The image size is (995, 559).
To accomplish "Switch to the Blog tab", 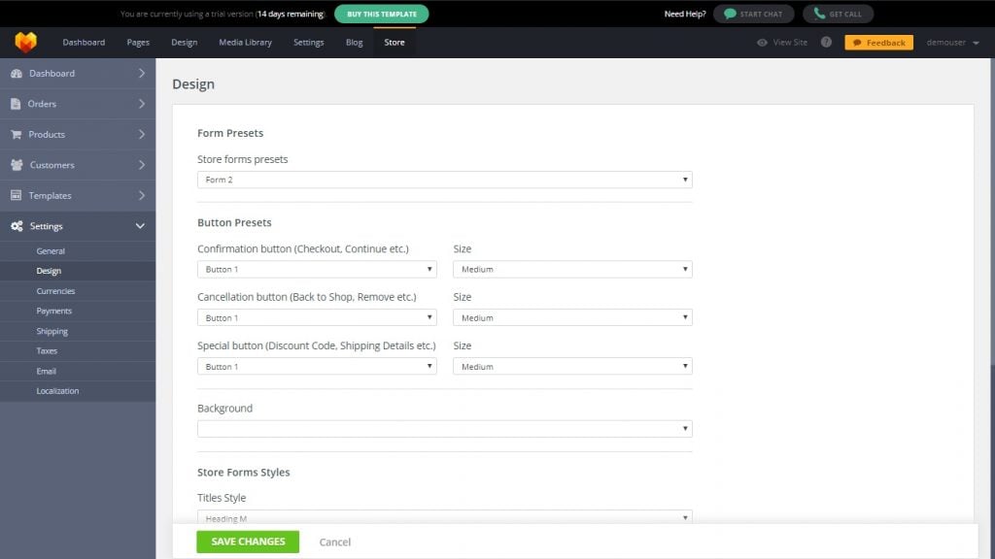I will click(x=354, y=43).
